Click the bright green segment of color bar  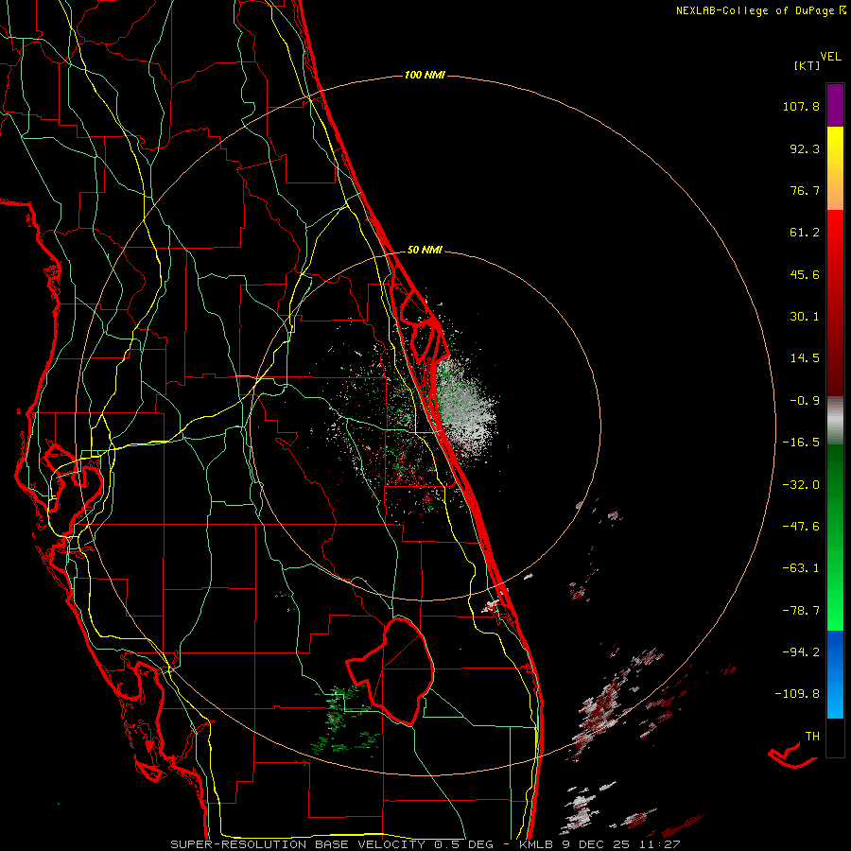point(835,597)
